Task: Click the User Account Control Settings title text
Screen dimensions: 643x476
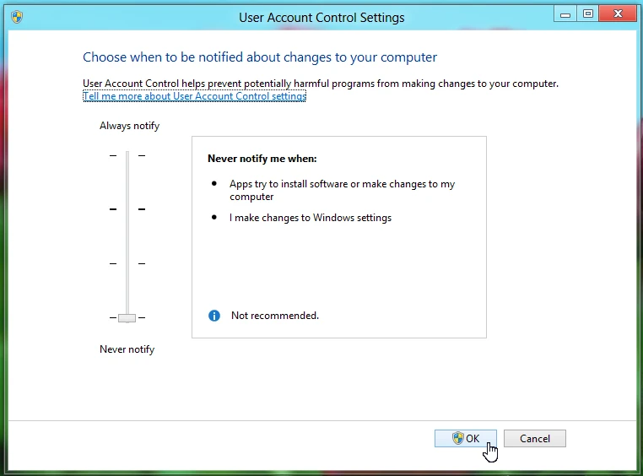Action: point(321,17)
